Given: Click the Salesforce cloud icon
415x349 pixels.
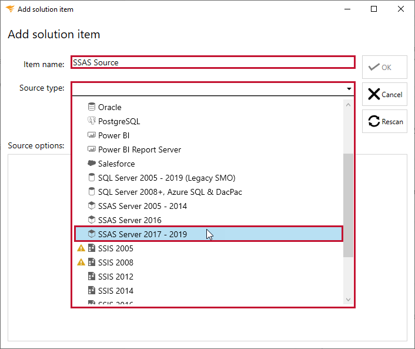Looking at the screenshot, I should click(x=91, y=164).
